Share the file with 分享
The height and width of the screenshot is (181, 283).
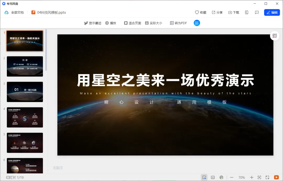coord(217,13)
